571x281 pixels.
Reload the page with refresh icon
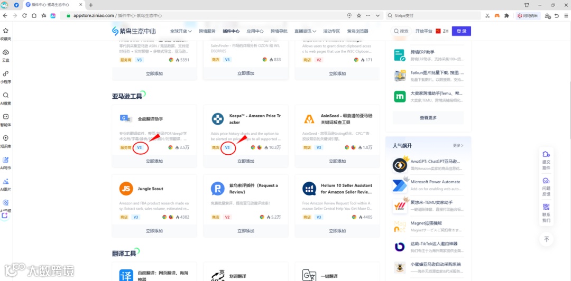[24, 16]
